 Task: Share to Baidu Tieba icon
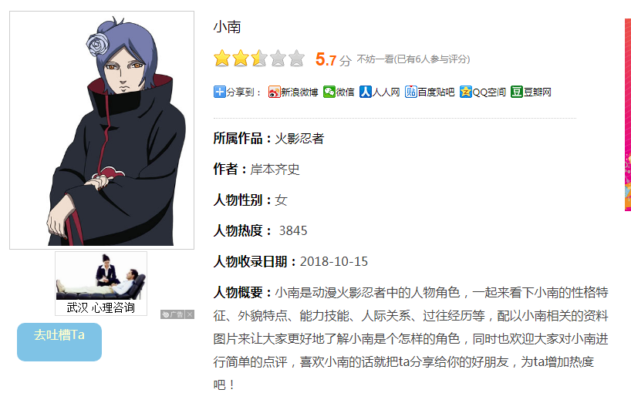pos(411,92)
